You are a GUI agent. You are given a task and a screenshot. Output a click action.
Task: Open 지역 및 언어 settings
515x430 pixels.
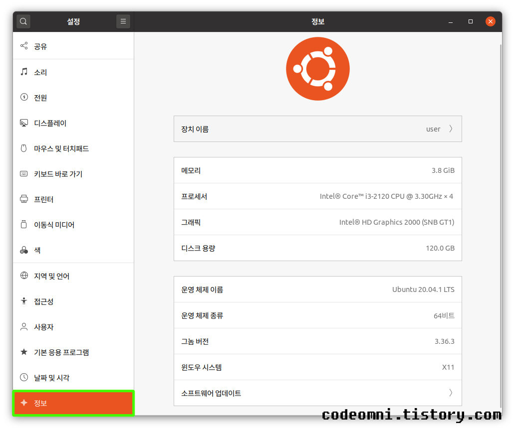pos(73,276)
